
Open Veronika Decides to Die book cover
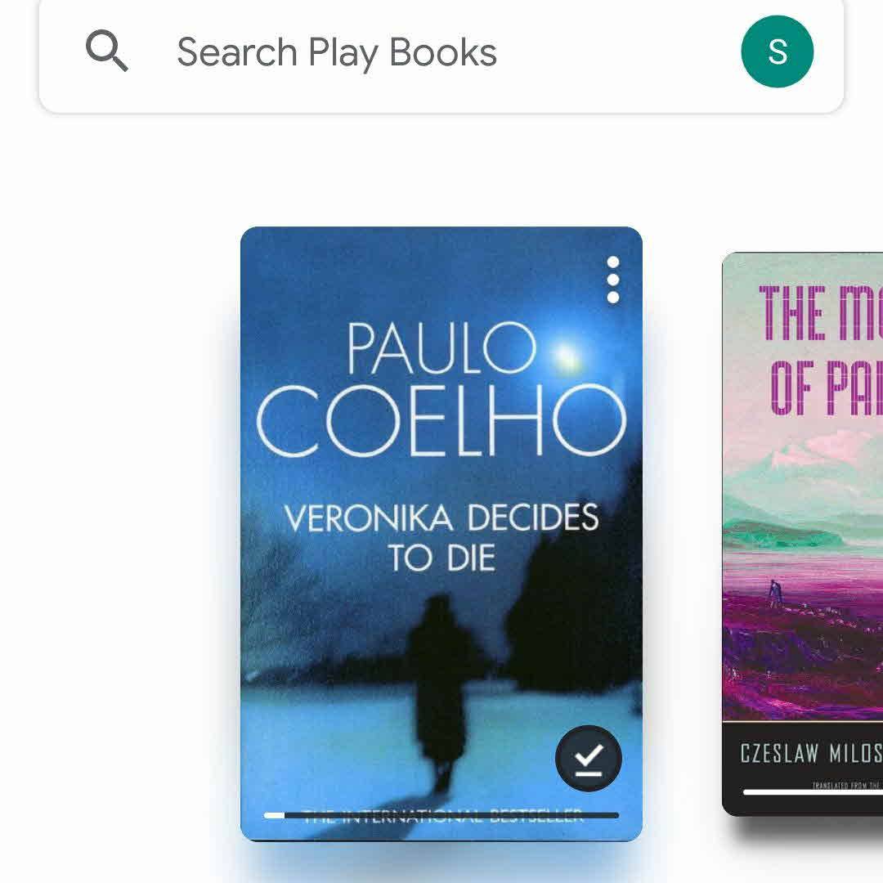coord(441,533)
